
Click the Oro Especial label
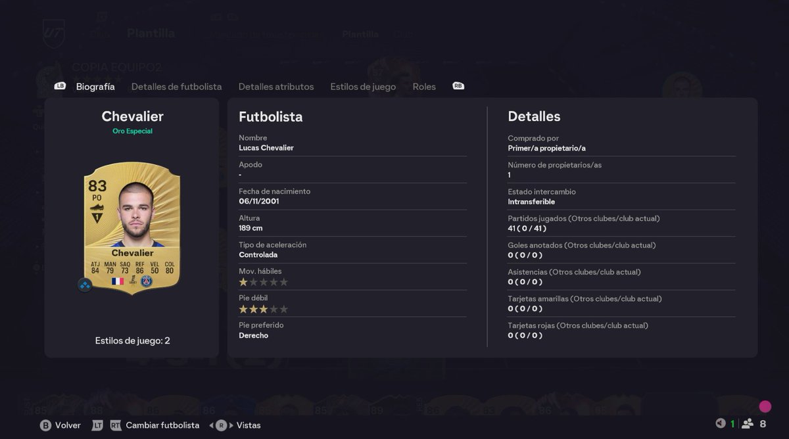(132, 131)
